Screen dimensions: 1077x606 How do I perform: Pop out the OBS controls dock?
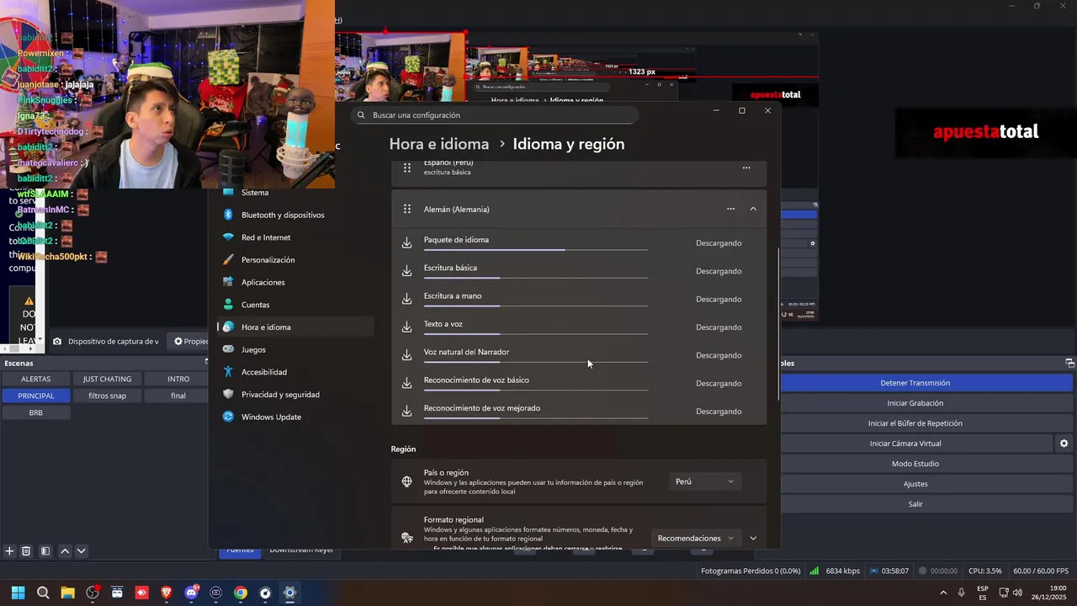(x=1069, y=364)
